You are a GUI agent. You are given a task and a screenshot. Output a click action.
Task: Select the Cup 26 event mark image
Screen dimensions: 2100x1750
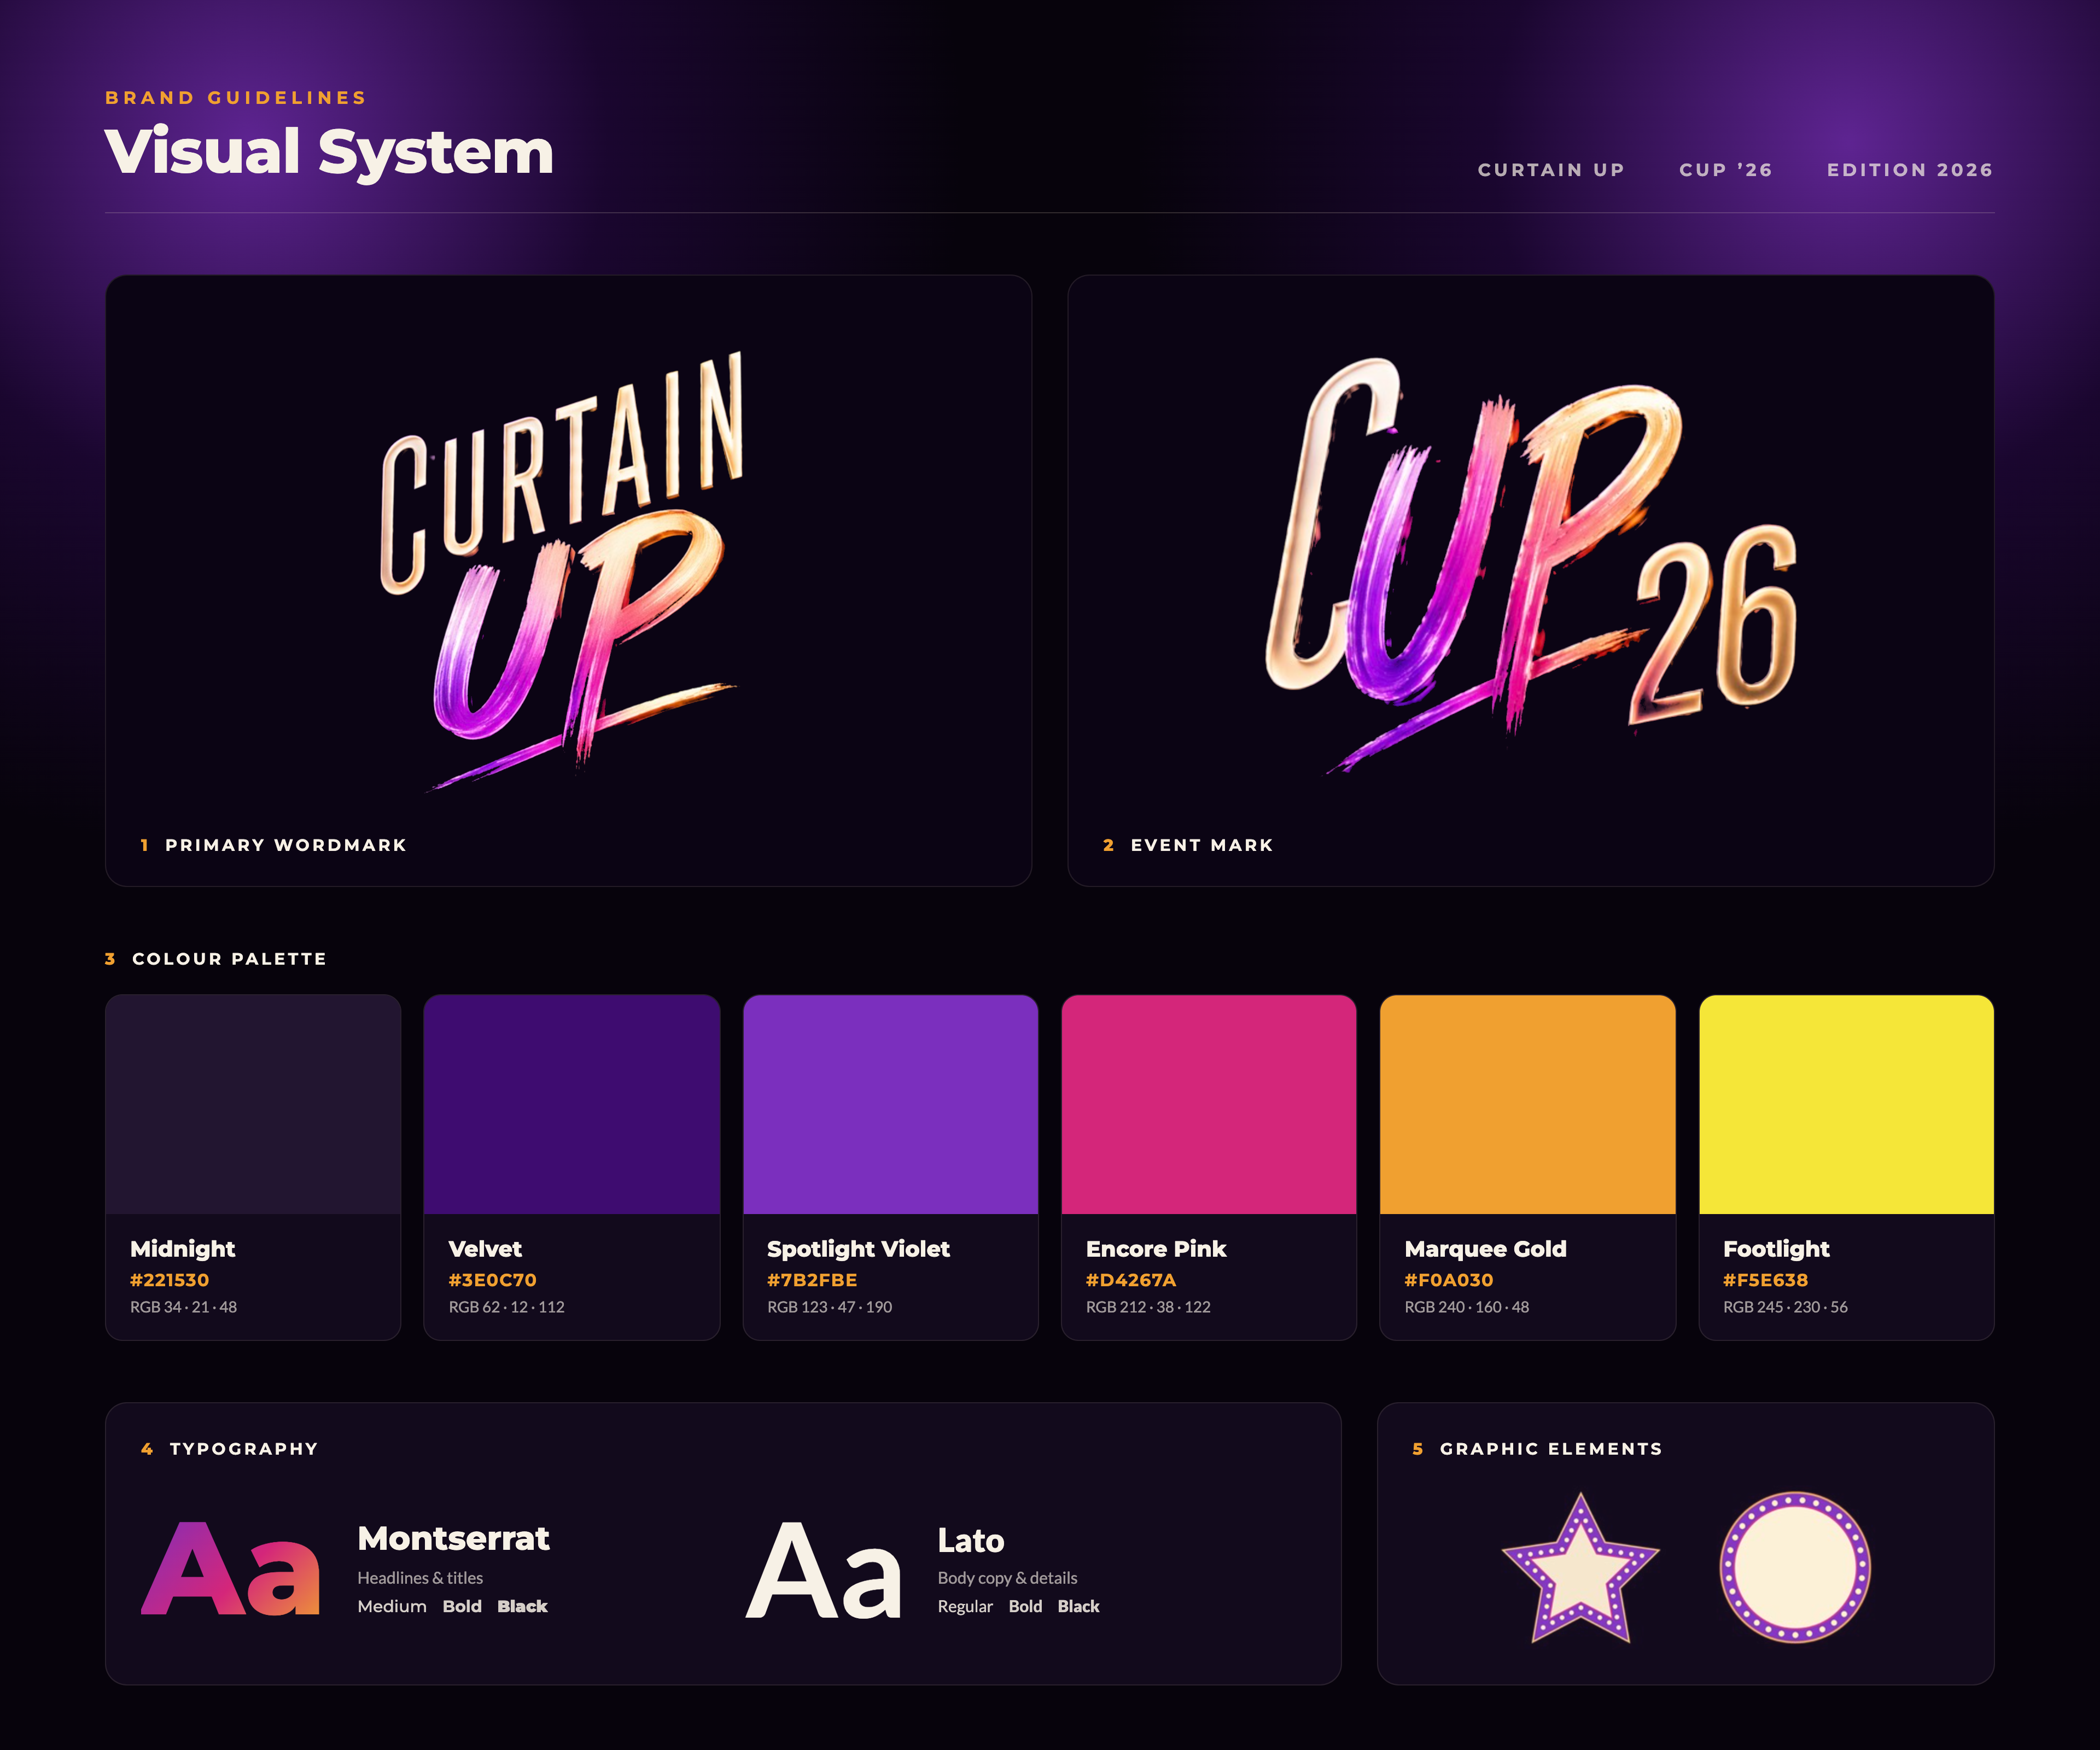pyautogui.click(x=1531, y=565)
